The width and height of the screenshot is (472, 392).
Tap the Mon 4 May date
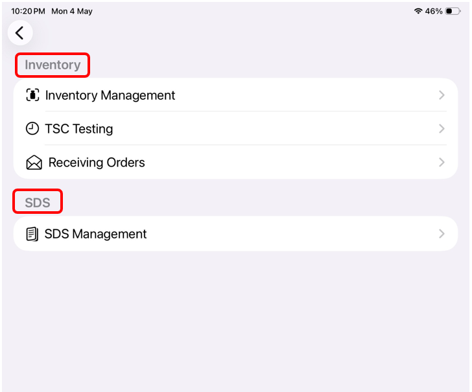(x=72, y=12)
